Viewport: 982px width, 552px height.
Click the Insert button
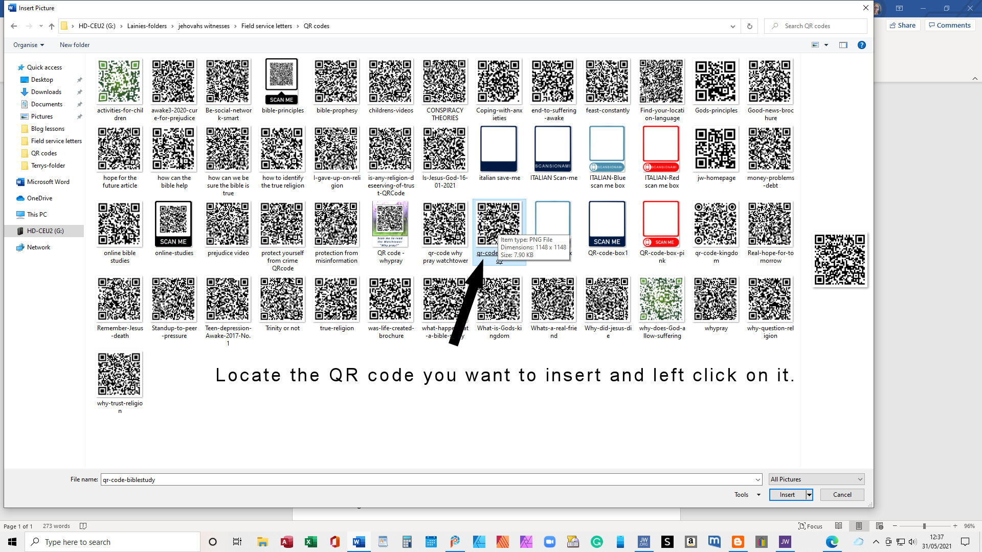787,495
